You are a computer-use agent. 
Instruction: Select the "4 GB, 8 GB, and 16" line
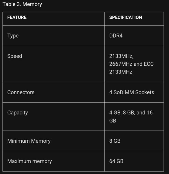click(131, 113)
